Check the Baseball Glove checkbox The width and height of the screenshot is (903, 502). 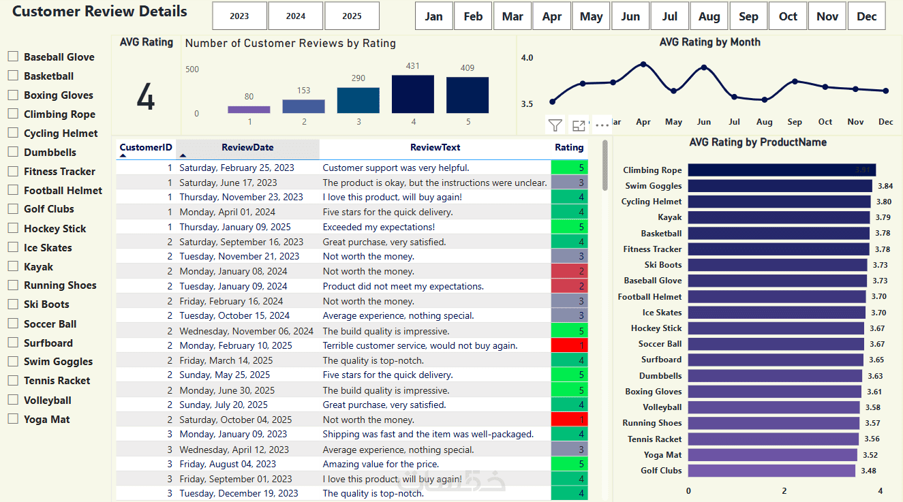13,57
